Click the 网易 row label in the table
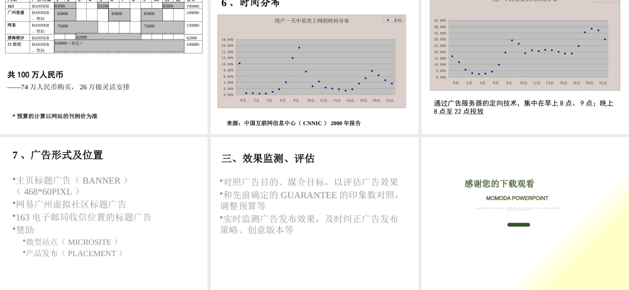629x290 pixels. [11, 25]
